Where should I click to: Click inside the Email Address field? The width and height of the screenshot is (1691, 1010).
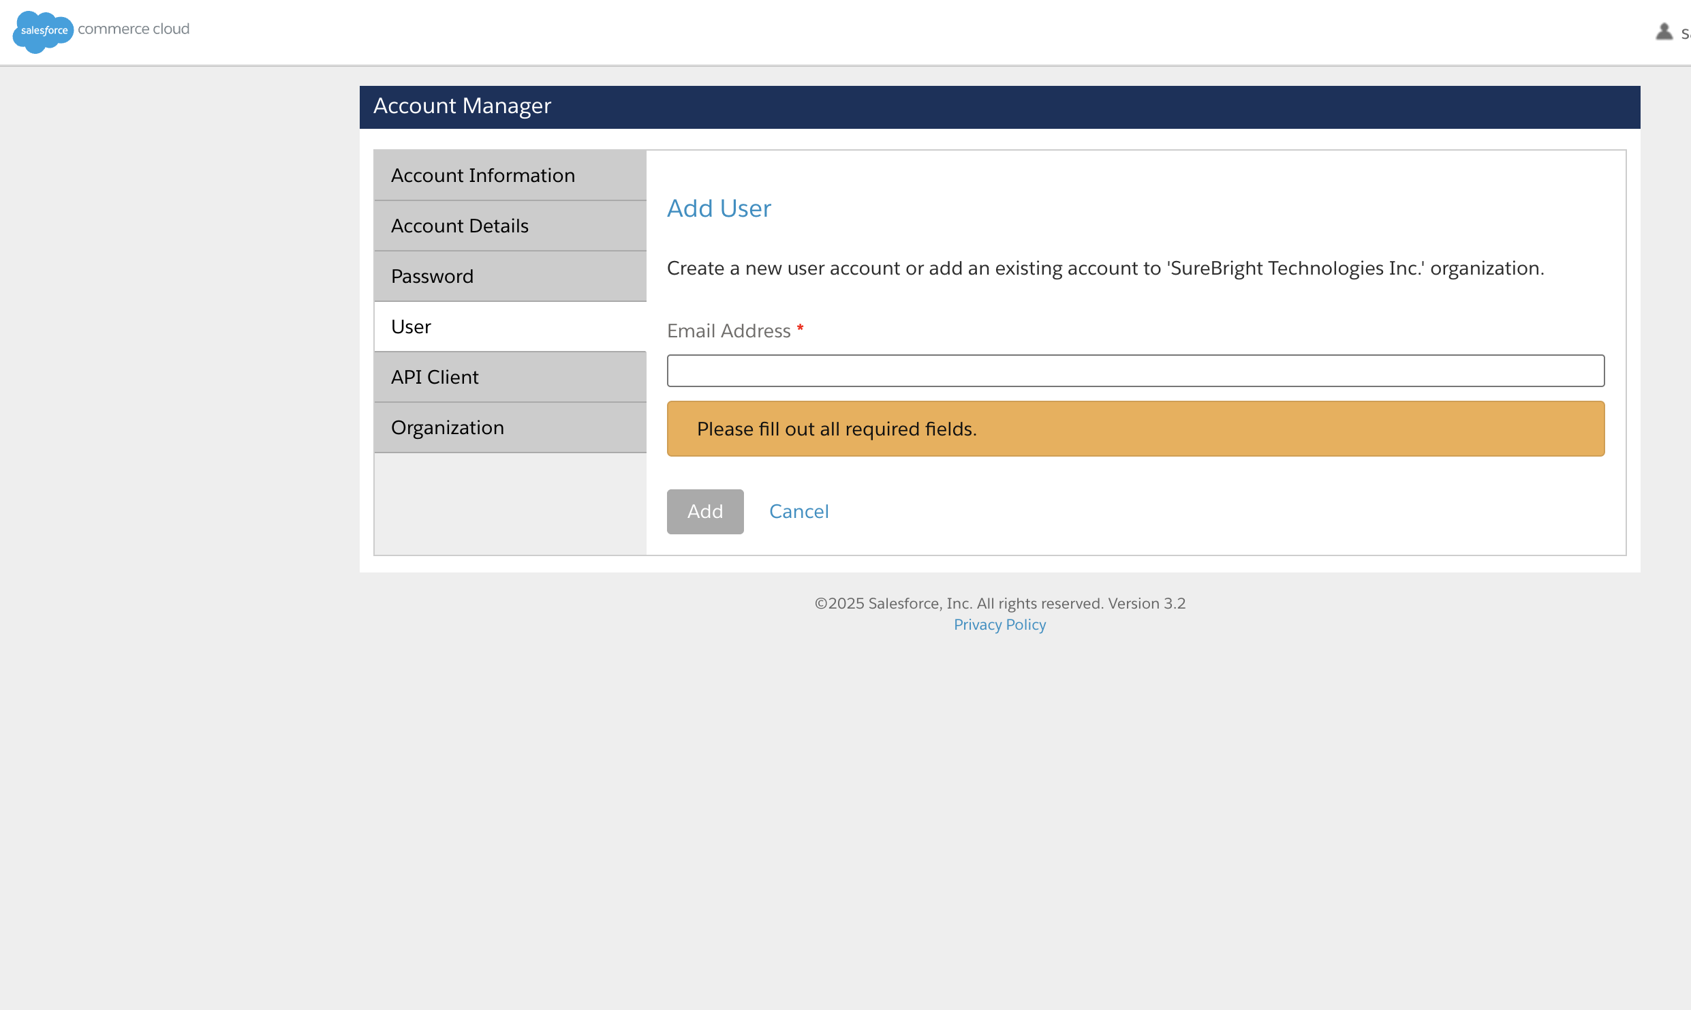pos(1136,370)
